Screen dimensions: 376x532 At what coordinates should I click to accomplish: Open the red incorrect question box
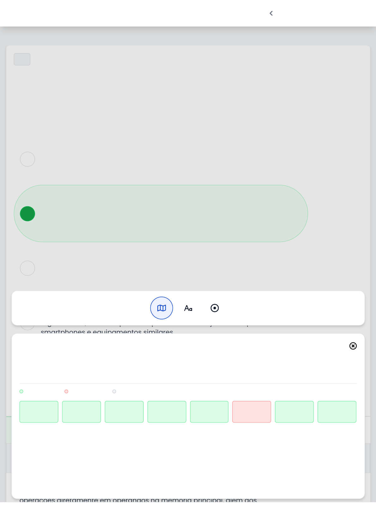(x=252, y=412)
